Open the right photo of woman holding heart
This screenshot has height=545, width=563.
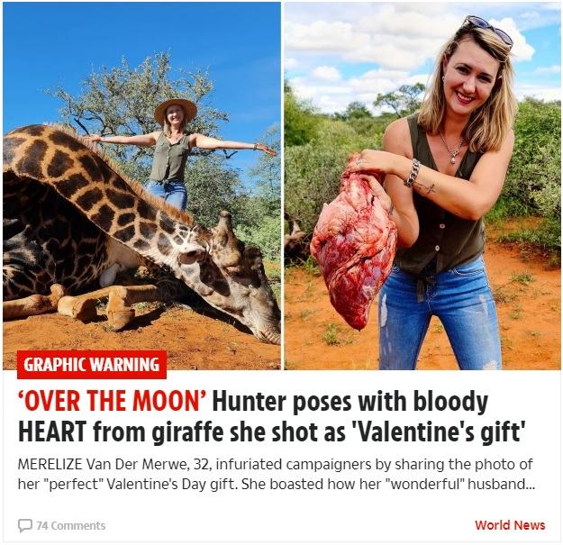pyautogui.click(x=422, y=186)
